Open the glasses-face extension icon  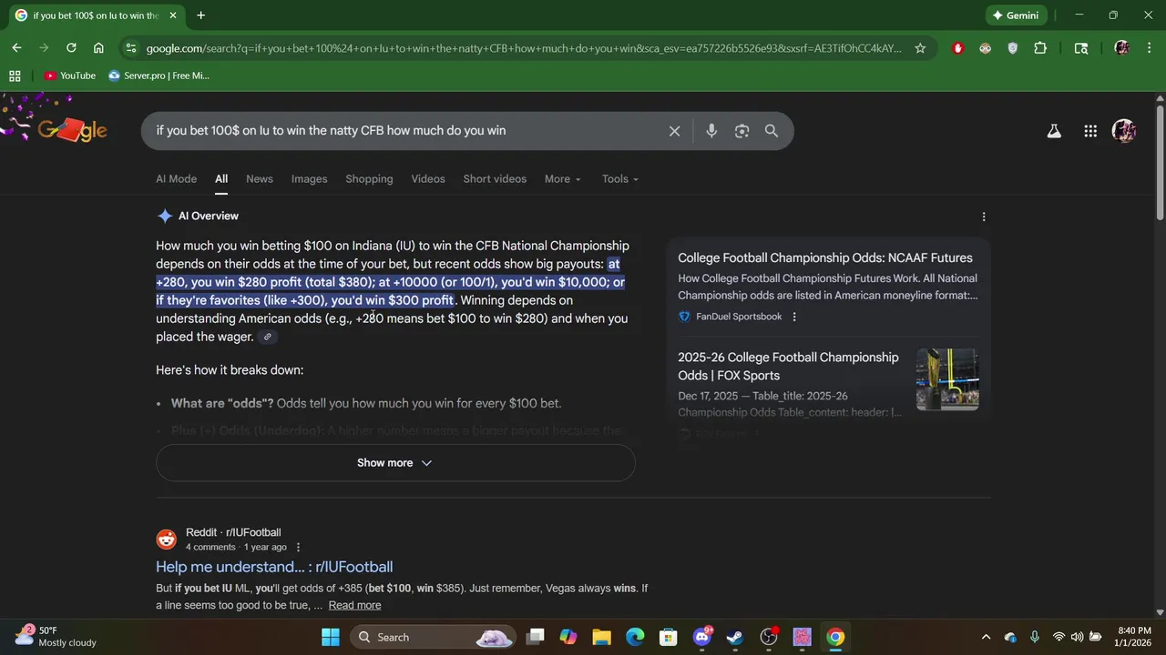coord(985,48)
